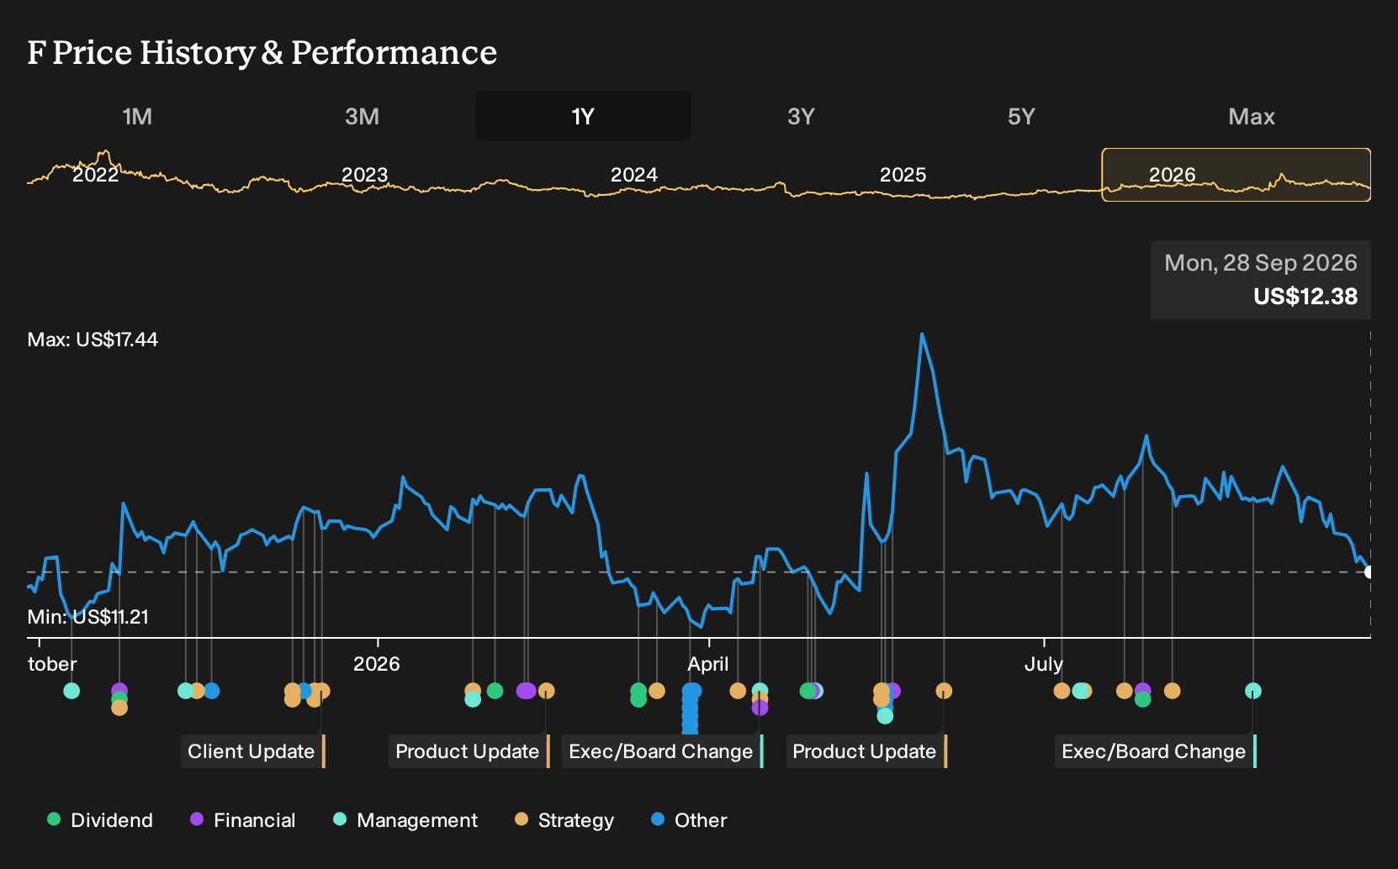Click the 2022 label on overview chart
Image resolution: width=1398 pixels, height=869 pixels.
pyautogui.click(x=96, y=175)
